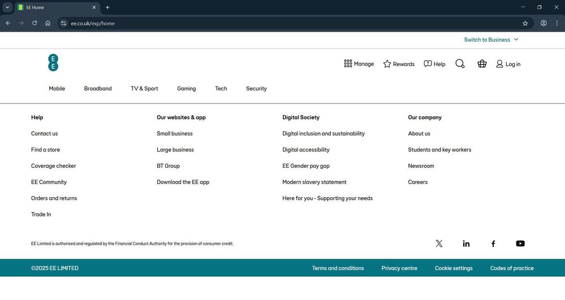Visit EE Community link

49,182
